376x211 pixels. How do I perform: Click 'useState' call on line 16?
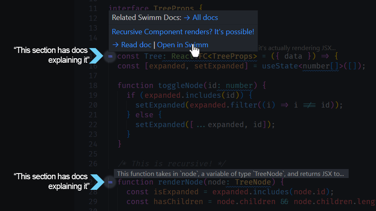coord(280,66)
